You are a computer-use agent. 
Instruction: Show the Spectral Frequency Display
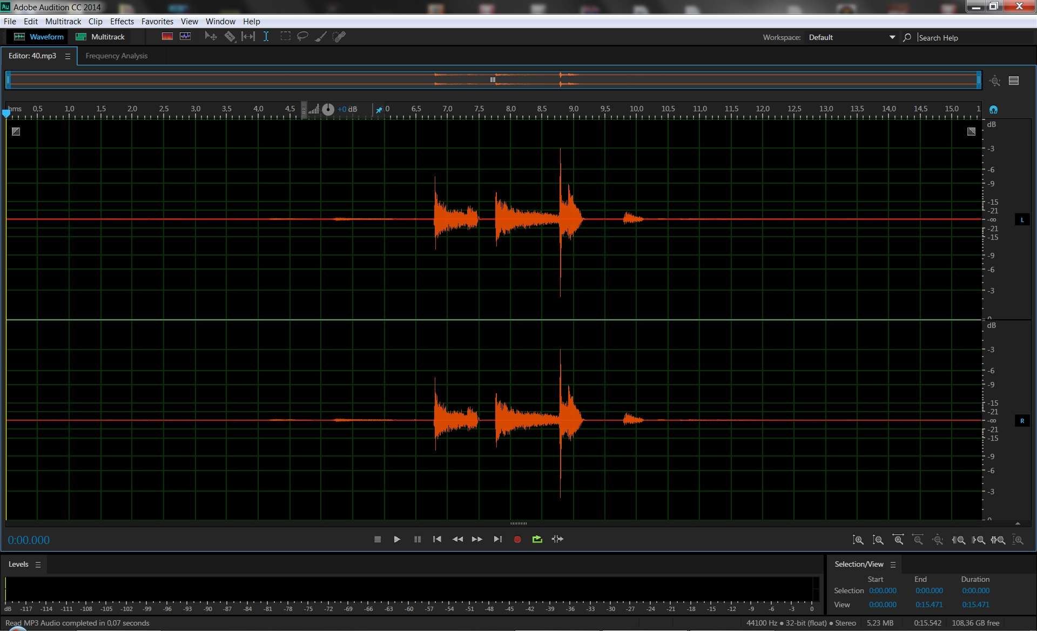[167, 37]
